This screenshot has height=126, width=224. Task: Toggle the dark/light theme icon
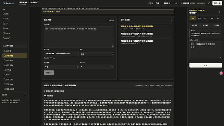(x=209, y=3)
